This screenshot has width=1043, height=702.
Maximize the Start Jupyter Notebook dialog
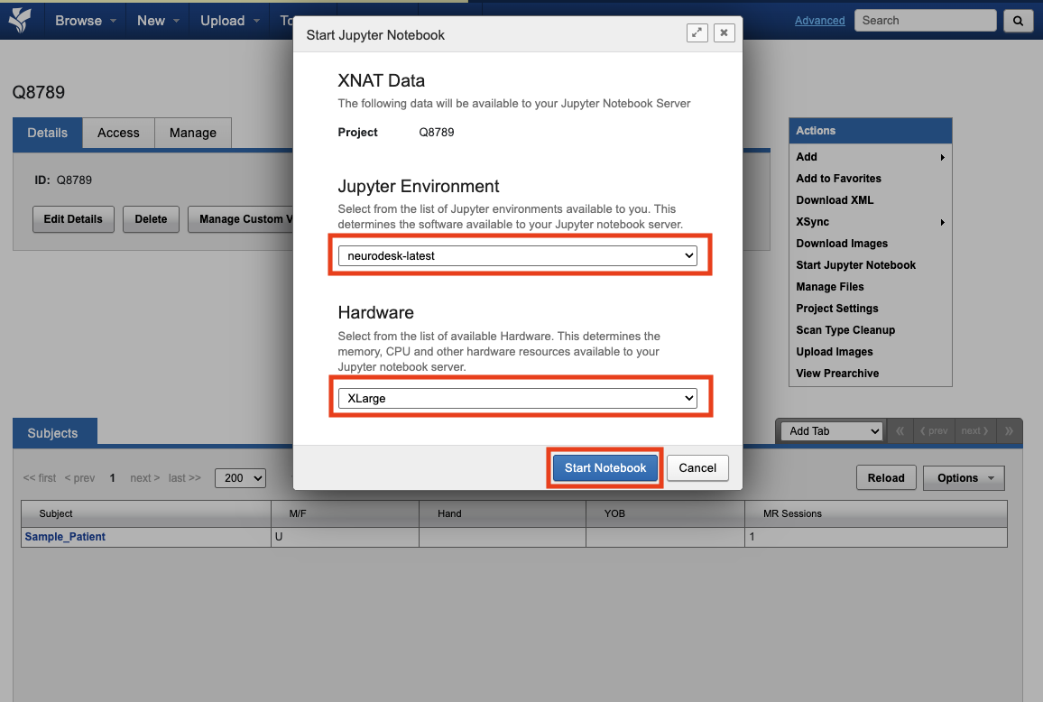coord(697,33)
